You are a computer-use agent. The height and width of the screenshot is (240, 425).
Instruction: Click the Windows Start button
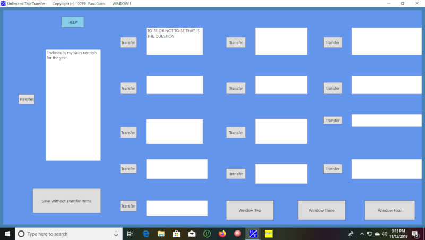[x=7, y=234]
